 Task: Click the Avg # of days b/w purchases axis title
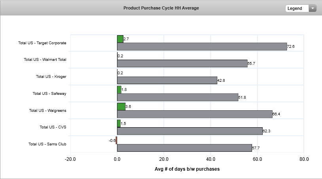point(187,169)
